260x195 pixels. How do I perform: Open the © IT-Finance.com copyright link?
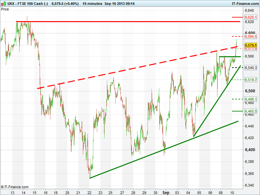coord(15,187)
